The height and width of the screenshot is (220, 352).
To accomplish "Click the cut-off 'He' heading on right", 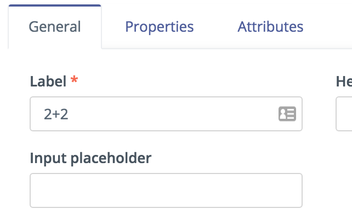I will (x=344, y=82).
